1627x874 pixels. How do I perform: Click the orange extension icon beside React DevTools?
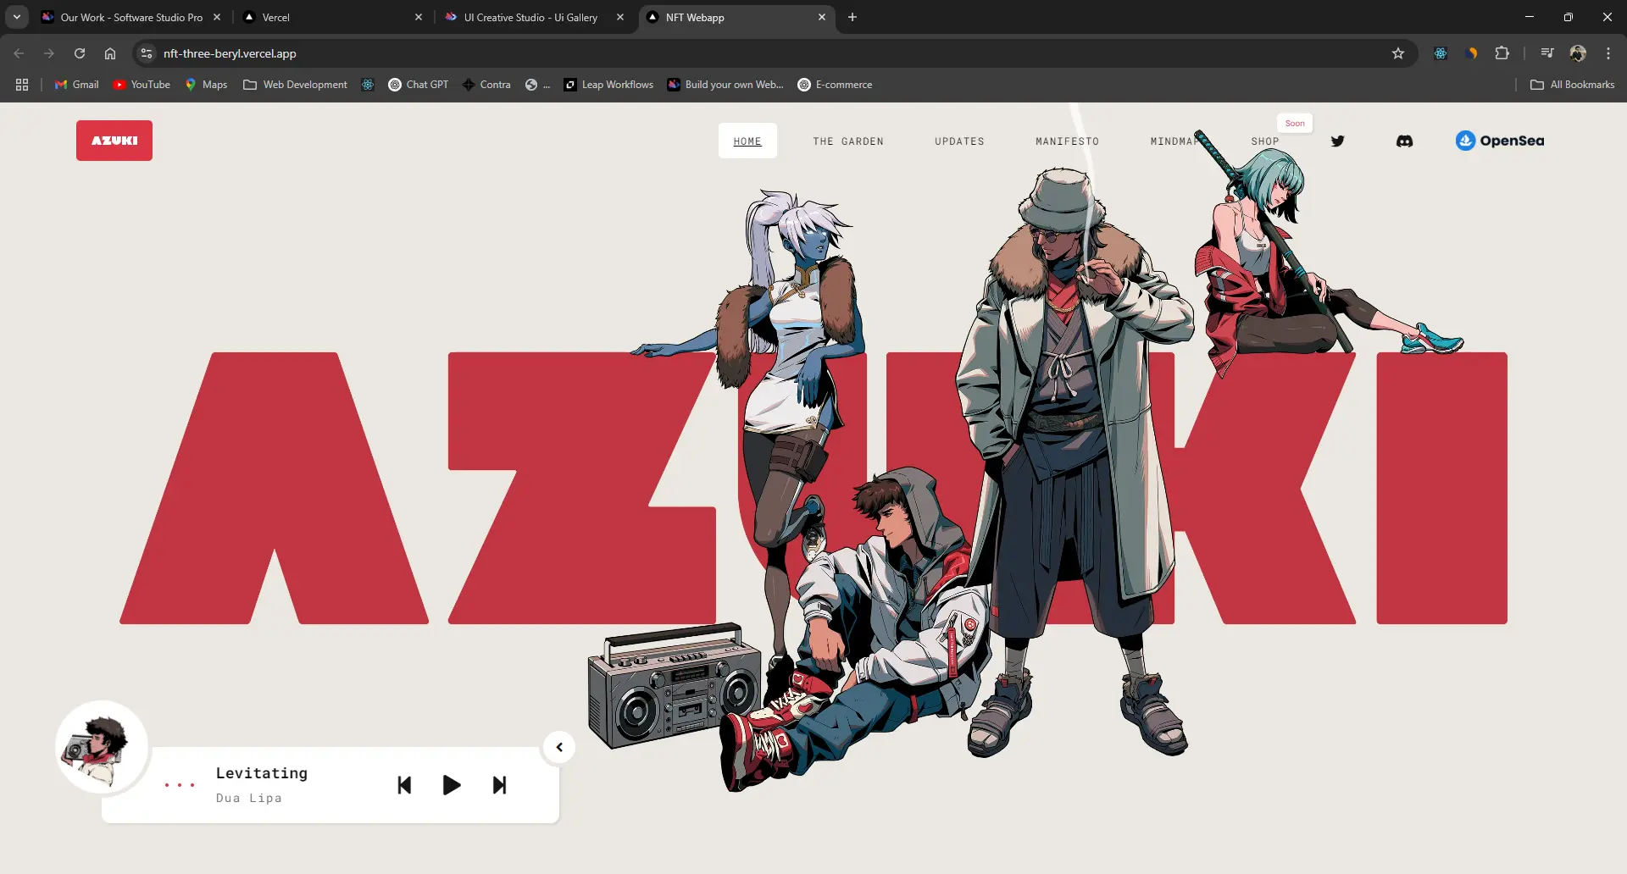click(x=1472, y=53)
